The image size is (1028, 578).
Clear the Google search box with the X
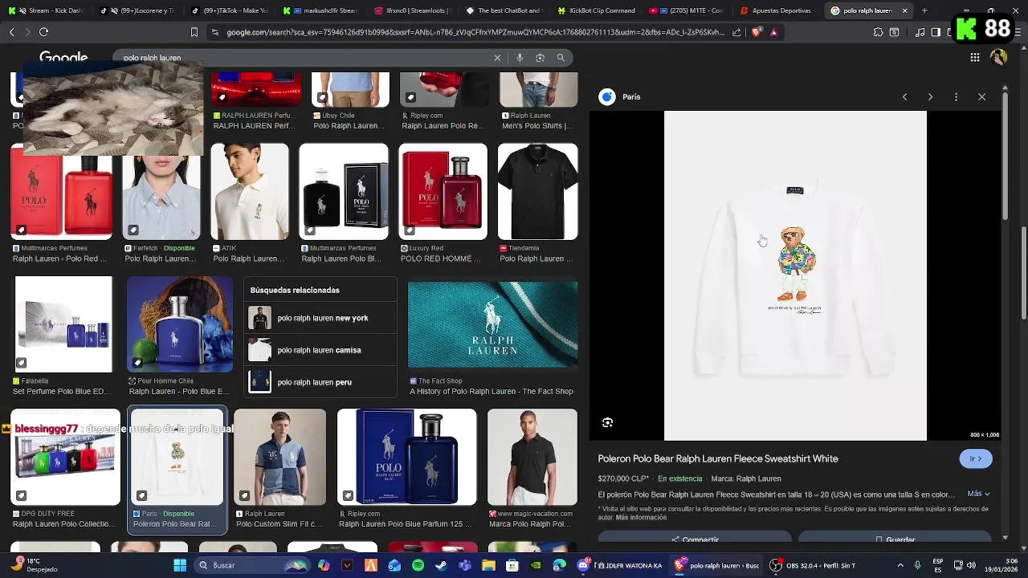click(x=497, y=58)
